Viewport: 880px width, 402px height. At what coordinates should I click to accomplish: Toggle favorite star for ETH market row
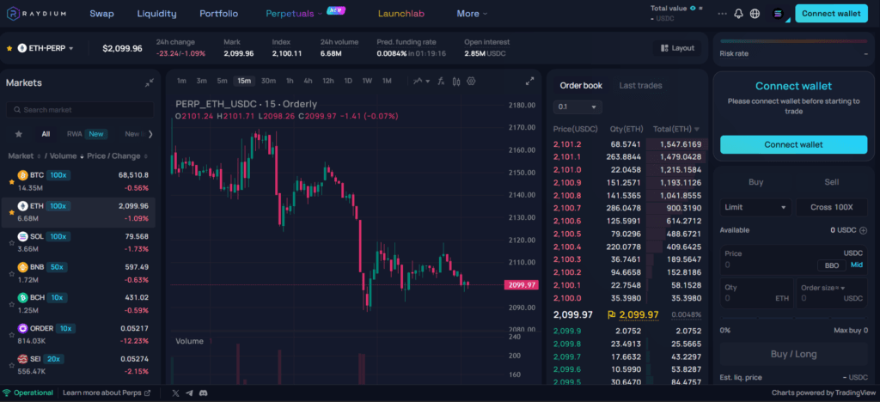tap(11, 212)
